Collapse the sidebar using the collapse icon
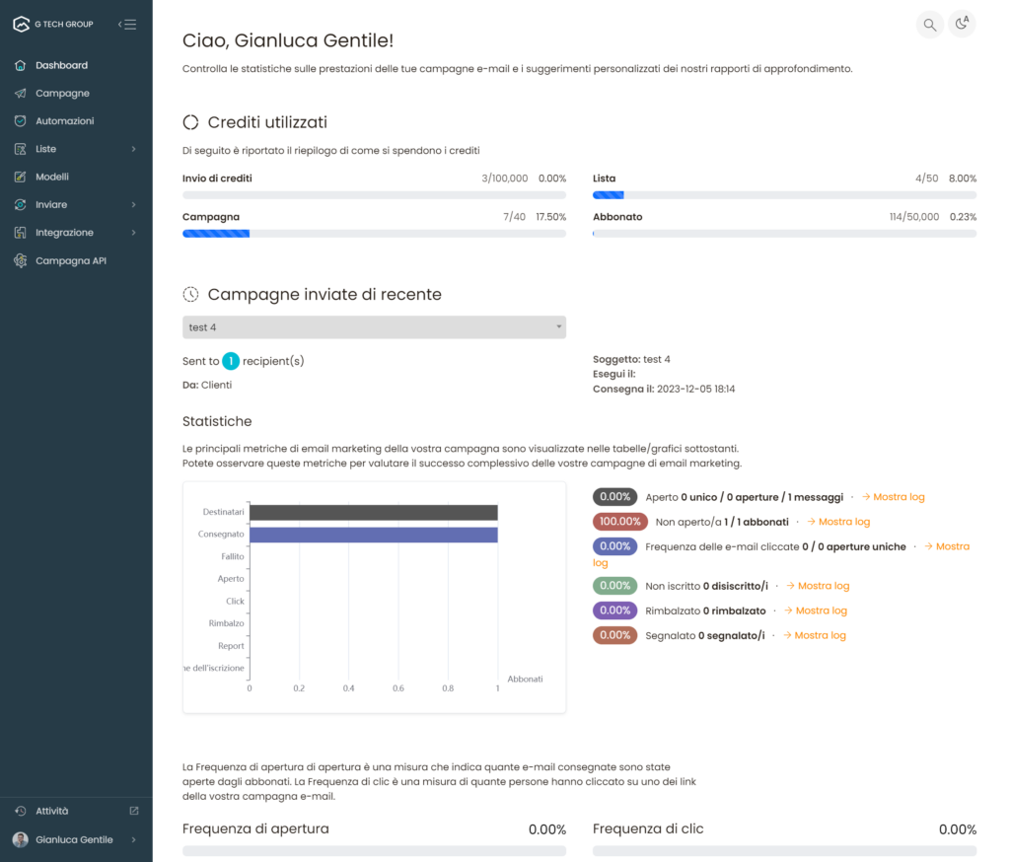 [127, 24]
